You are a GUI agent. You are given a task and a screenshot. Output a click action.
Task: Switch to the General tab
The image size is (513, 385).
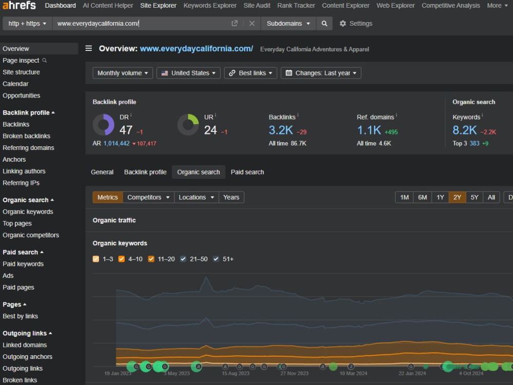pyautogui.click(x=102, y=172)
